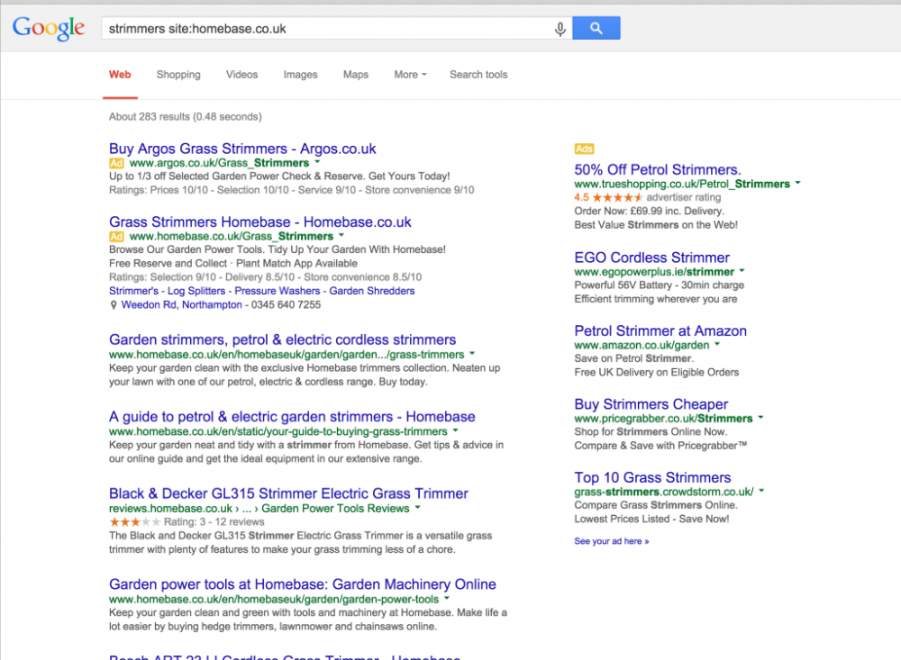Expand the More dropdown menu
Viewport: 901px width, 660px height.
[x=410, y=75]
